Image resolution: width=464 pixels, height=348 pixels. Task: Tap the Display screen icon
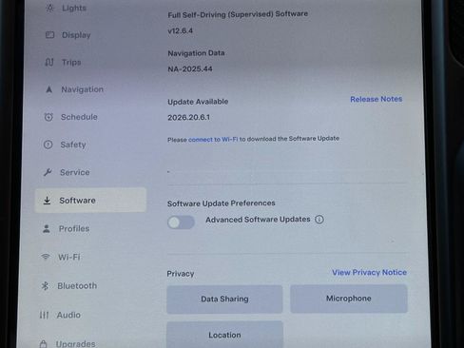point(49,34)
